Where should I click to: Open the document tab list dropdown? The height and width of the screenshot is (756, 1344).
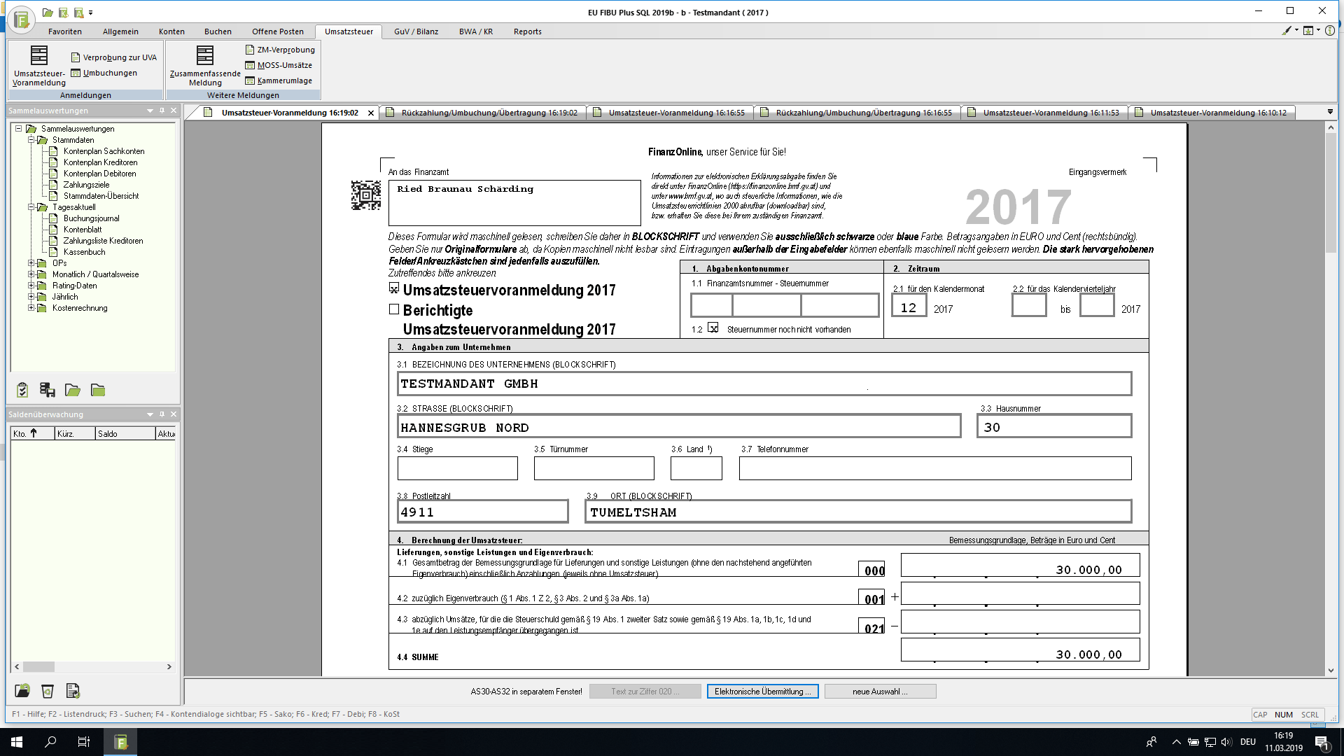1330,112
